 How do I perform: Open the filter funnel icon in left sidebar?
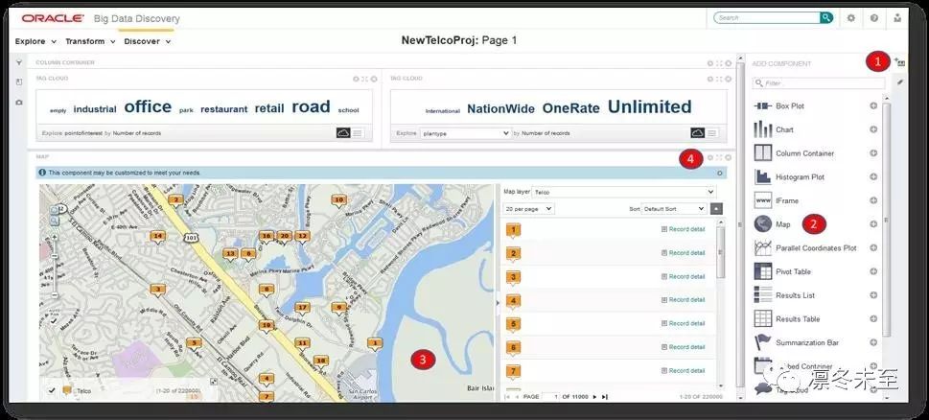19,62
